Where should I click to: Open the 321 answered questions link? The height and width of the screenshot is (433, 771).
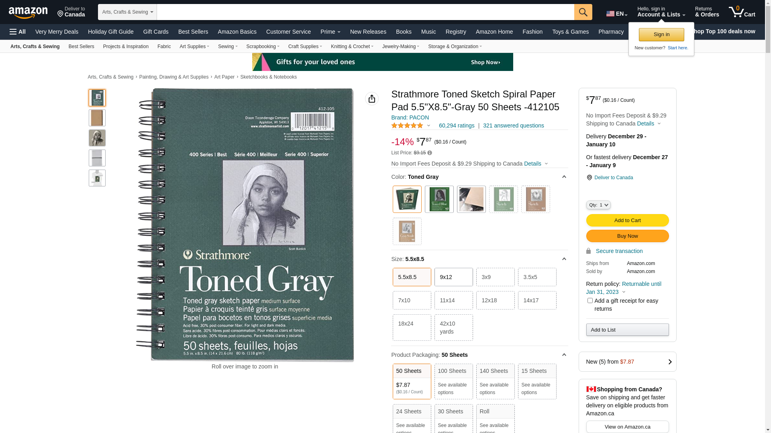514,125
